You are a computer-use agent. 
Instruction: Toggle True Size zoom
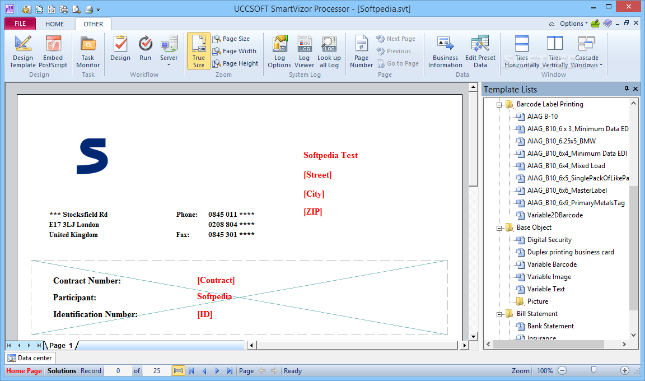click(199, 52)
